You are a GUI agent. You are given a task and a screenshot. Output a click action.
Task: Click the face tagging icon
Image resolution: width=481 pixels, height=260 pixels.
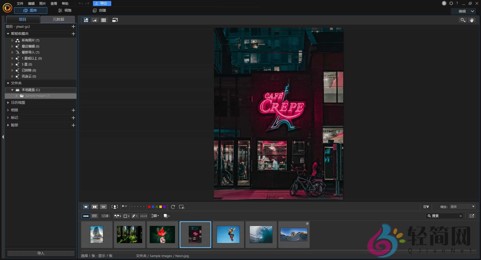(114, 207)
